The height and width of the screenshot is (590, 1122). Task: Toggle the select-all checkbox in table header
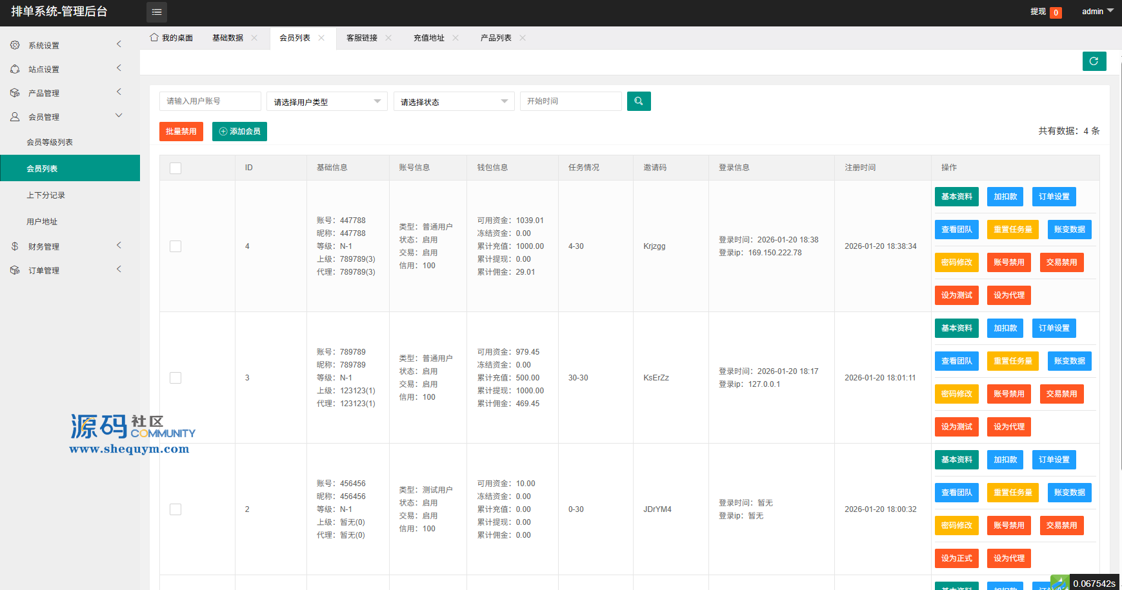click(x=175, y=168)
